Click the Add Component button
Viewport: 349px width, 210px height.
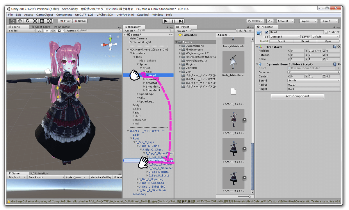pos(297,96)
